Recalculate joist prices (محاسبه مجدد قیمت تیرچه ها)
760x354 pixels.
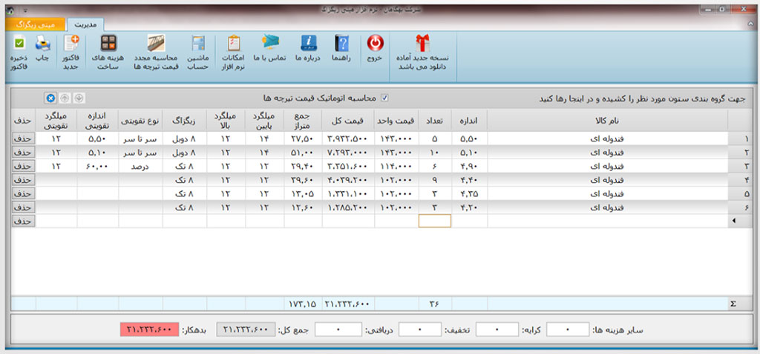[x=156, y=44]
